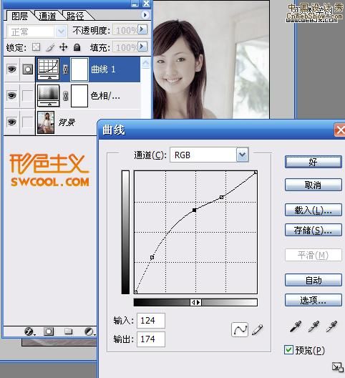
Task: Close the 曲线 curves dialog
Action: click(340, 130)
